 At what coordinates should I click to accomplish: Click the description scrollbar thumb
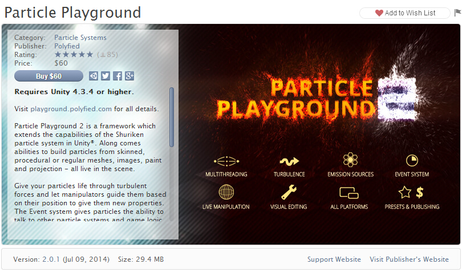[x=172, y=117]
